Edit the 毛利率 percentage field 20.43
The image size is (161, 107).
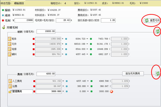click(63, 20)
